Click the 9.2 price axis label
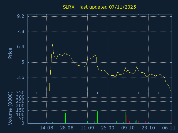 point(21,16)
